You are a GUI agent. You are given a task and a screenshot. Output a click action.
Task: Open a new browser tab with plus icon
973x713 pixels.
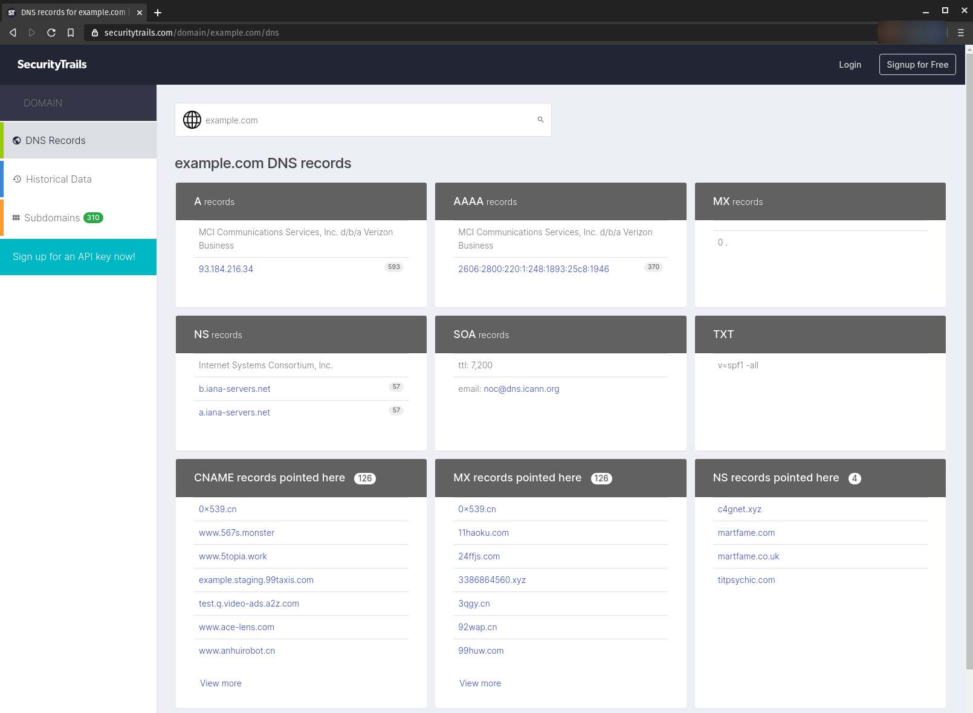pos(158,13)
